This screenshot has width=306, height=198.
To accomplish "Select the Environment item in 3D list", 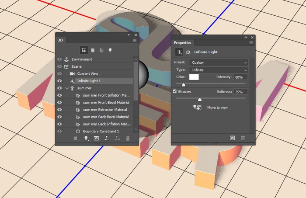I will 82,59.
